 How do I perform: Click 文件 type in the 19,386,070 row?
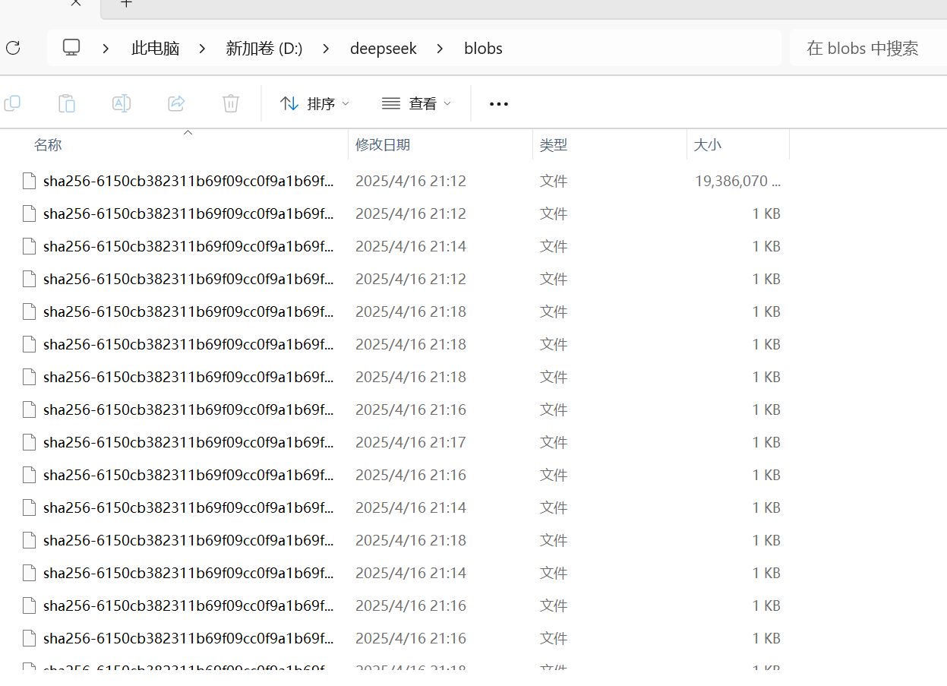coord(554,181)
